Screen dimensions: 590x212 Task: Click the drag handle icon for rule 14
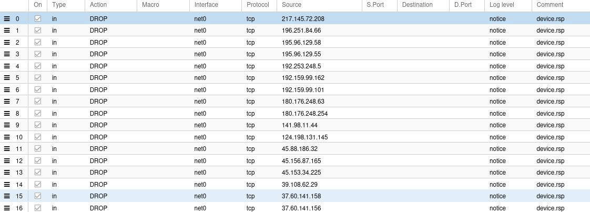(7, 185)
